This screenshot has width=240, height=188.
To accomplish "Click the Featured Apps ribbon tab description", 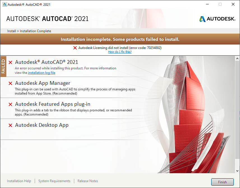I will (x=73, y=112).
